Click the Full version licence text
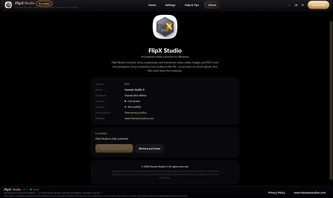 pyautogui.click(x=134, y=101)
